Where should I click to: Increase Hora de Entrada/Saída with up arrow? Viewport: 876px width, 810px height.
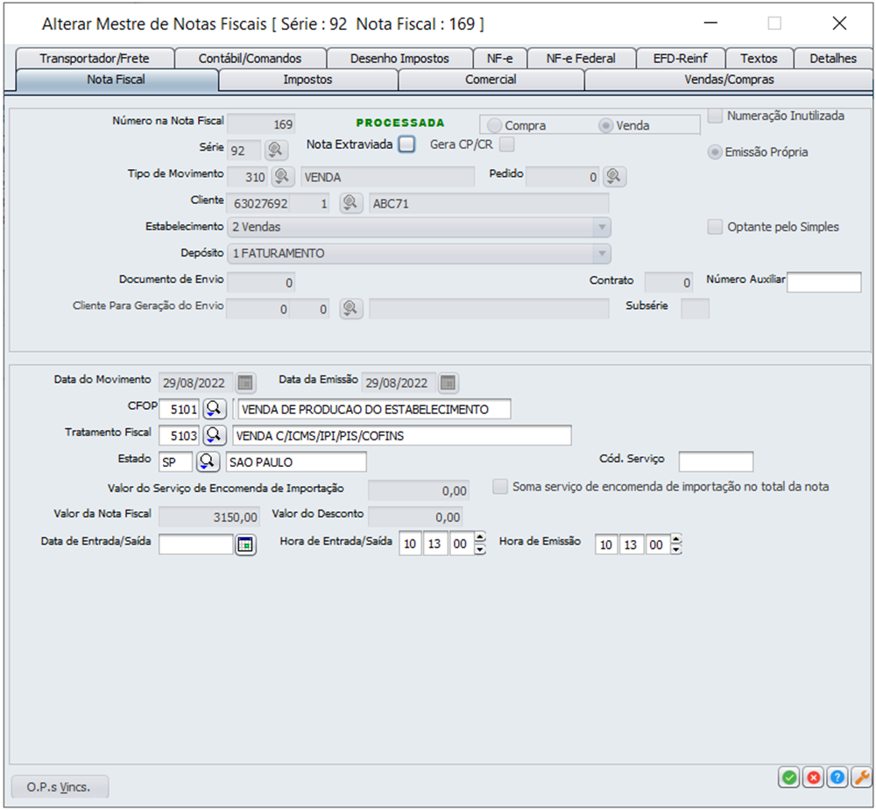coord(480,539)
